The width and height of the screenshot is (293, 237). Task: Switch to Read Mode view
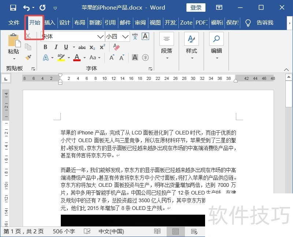(157, 232)
